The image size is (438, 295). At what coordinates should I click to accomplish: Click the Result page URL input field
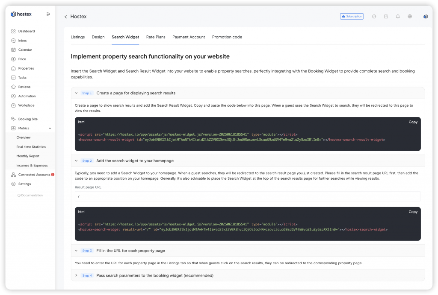(x=248, y=196)
